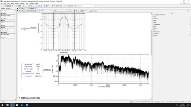Click the undo arrow icon

[23, 6]
